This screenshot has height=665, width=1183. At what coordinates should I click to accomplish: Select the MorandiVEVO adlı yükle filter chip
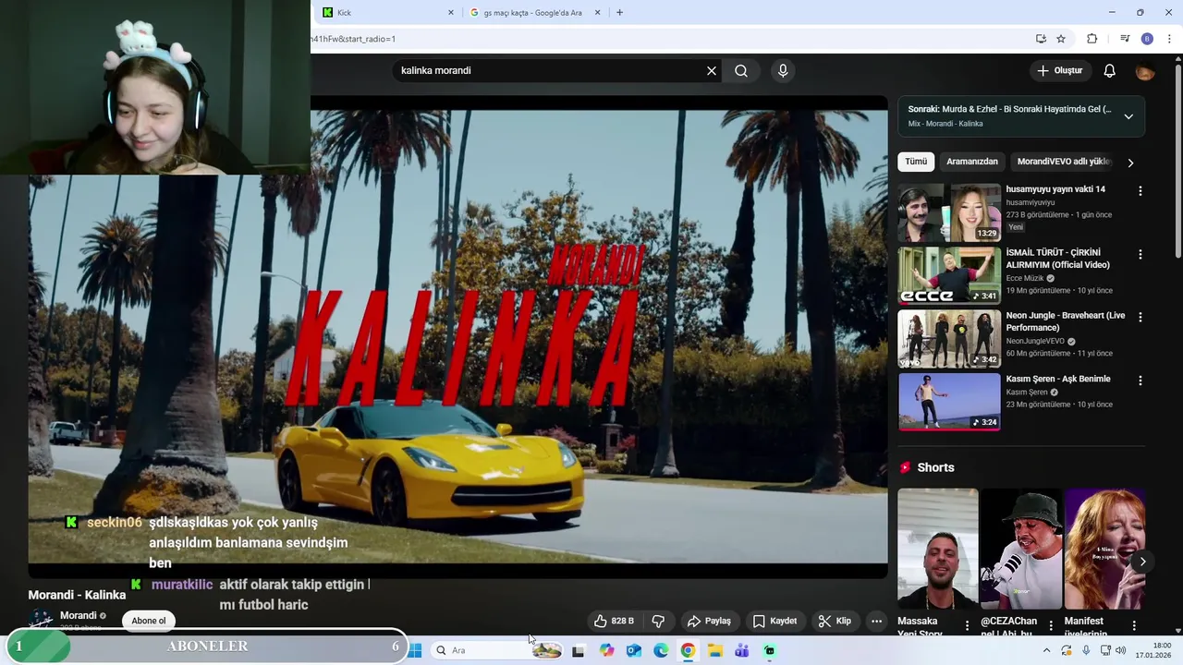click(1063, 162)
